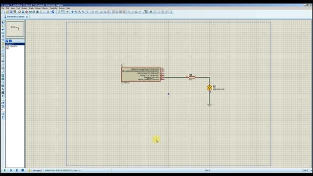
Task: Start the simulation with Play button
Action: 5,171
